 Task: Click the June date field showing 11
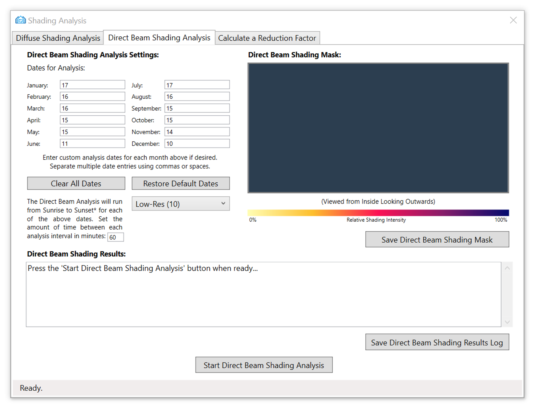[92, 143]
